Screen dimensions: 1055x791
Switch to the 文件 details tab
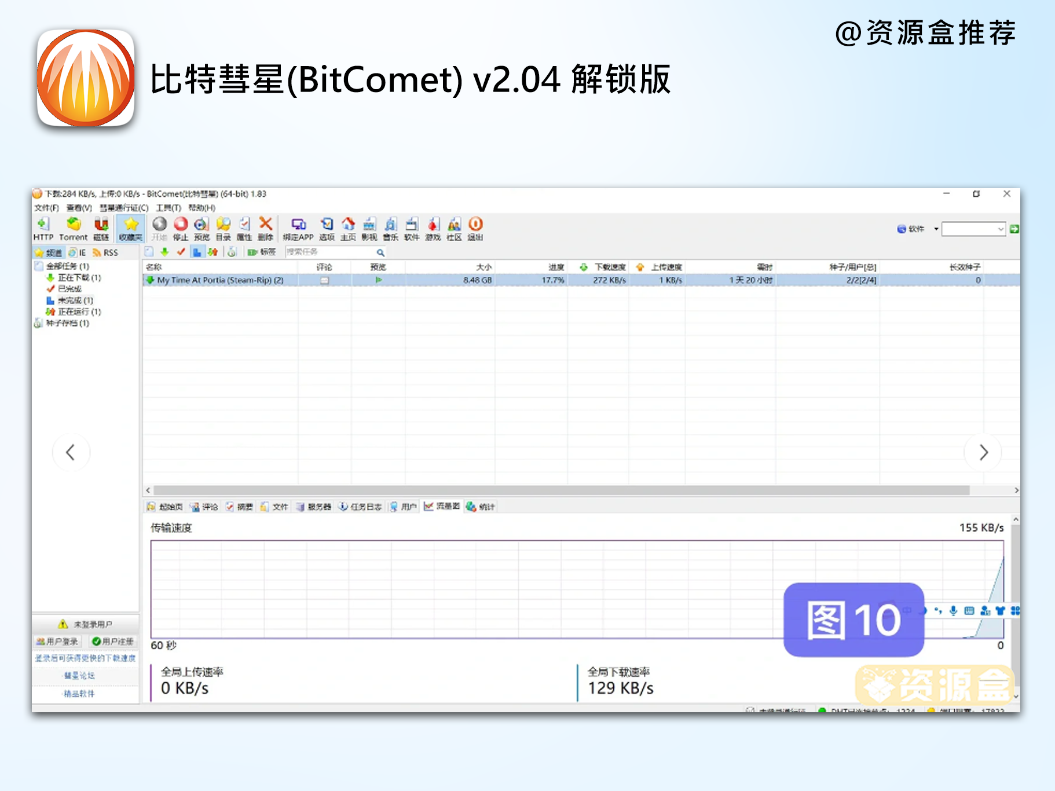[x=274, y=507]
